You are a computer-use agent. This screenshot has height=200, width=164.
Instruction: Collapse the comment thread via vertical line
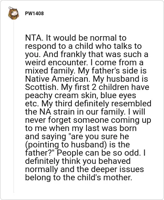coord(14,107)
